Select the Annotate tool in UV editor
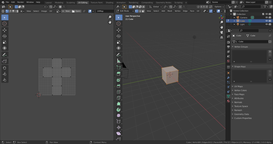The image size is (273, 144). pyautogui.click(x=5, y=55)
